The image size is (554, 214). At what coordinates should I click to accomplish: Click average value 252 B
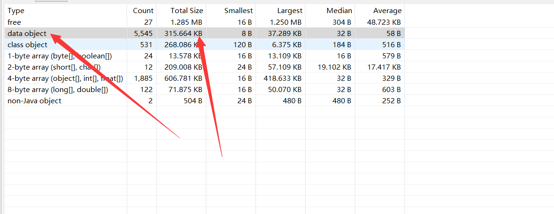point(391,101)
